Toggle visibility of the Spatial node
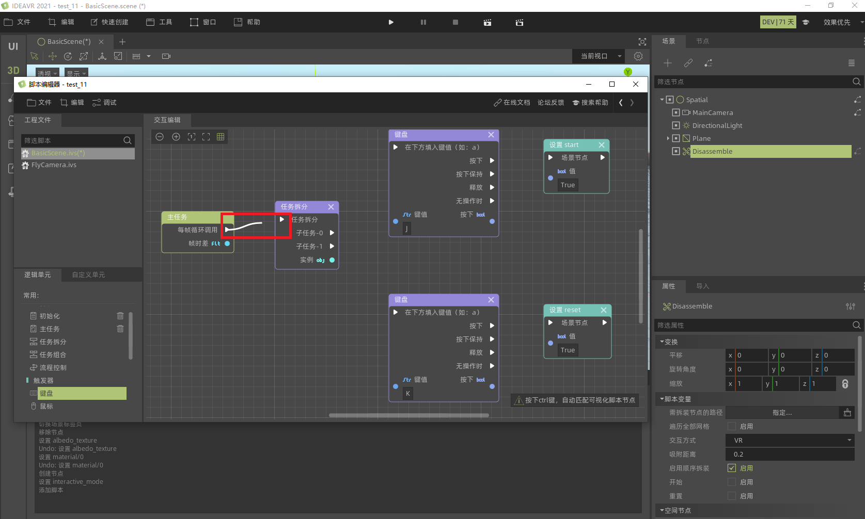 coord(670,100)
